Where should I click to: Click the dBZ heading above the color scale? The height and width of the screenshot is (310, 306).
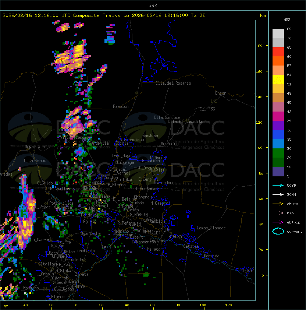[287, 20]
